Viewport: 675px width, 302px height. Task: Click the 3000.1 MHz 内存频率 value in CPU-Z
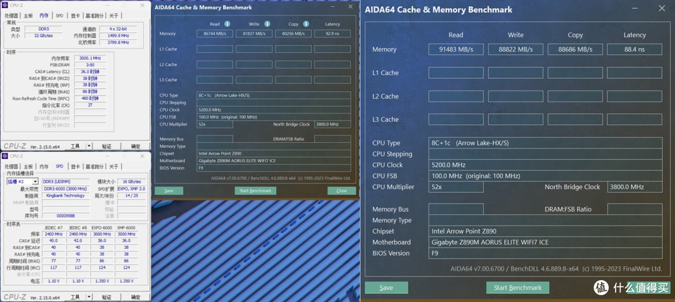(x=90, y=58)
